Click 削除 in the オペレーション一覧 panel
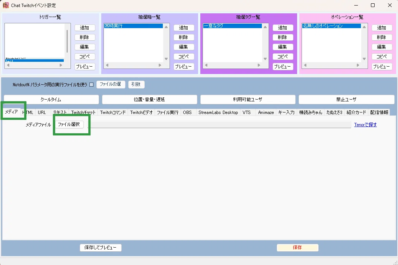The image size is (398, 265). pos(382,37)
